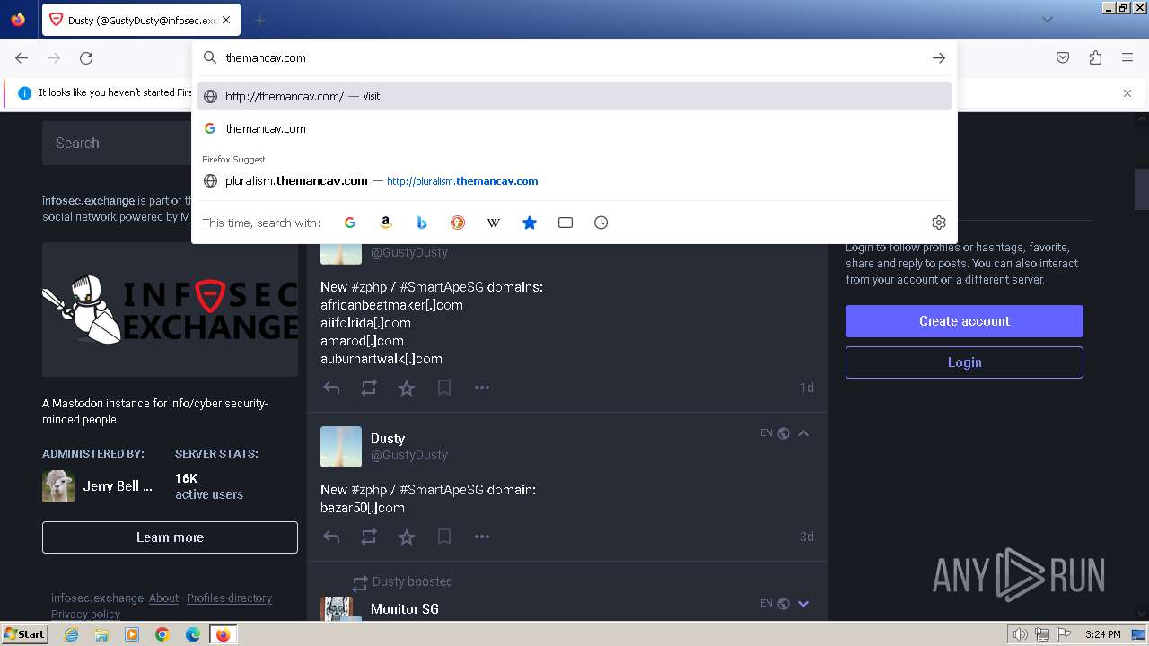1149x646 pixels.
Task: Boost the bazar50 domain post
Action: tap(369, 537)
